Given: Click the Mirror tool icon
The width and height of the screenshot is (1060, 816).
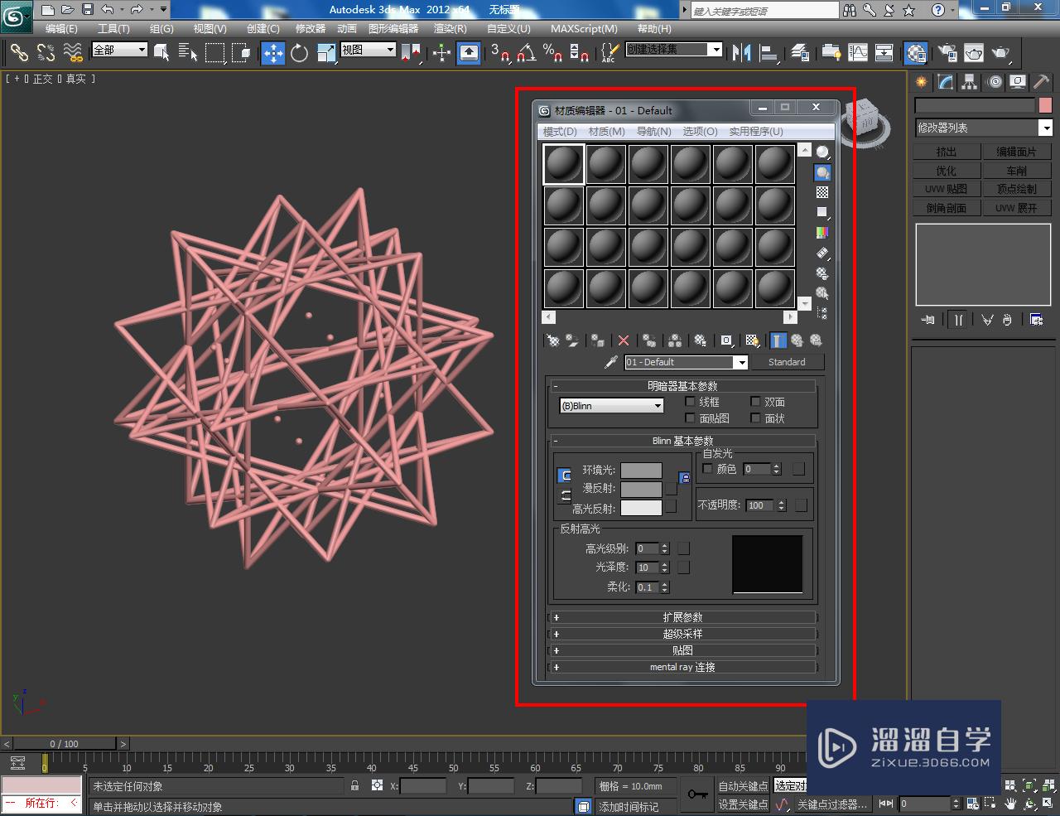Looking at the screenshot, I should point(742,53).
